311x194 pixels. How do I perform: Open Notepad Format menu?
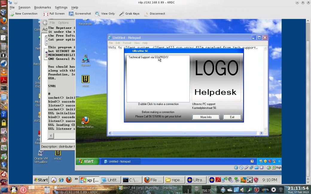point(127,43)
